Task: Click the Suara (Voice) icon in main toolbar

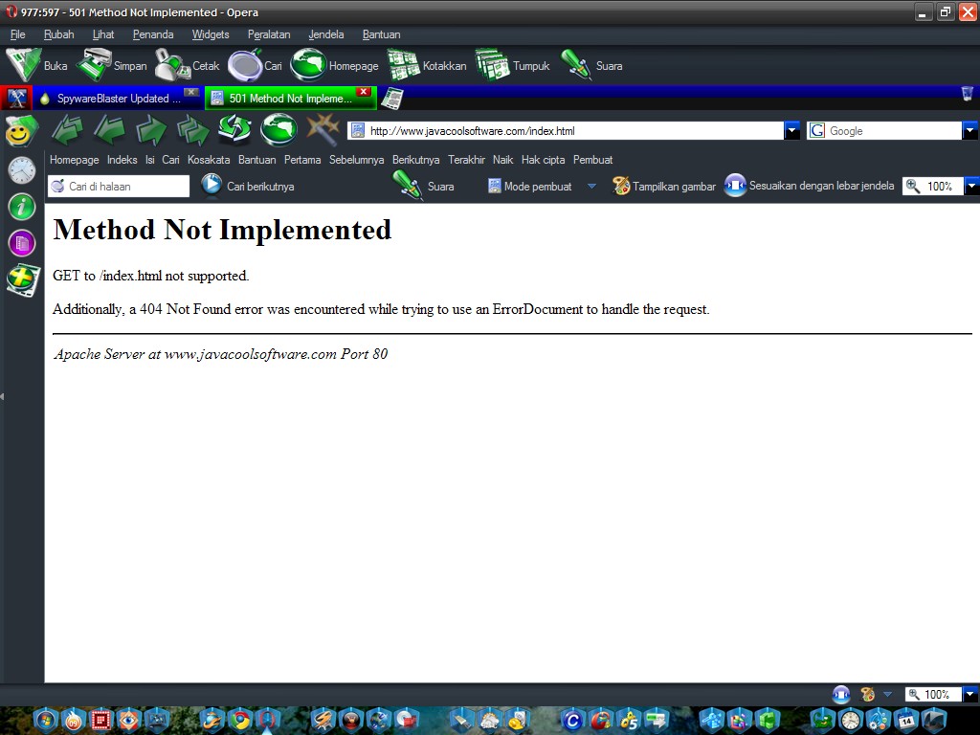Action: pyautogui.click(x=575, y=65)
